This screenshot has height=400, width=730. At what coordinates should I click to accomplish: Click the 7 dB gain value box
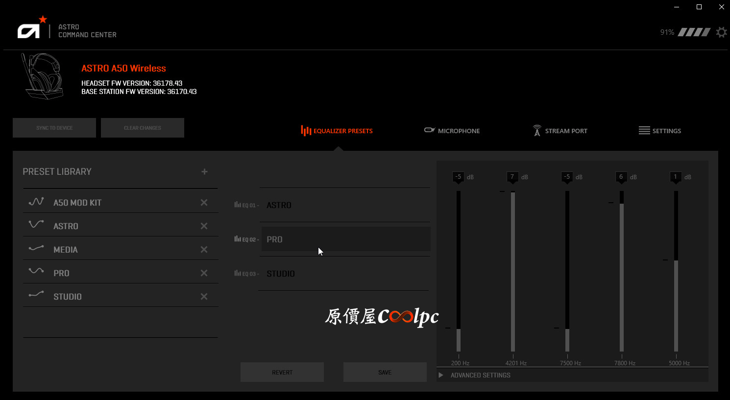coord(512,177)
